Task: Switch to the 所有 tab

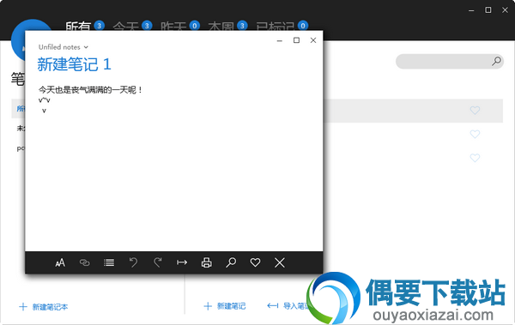Action: point(85,26)
